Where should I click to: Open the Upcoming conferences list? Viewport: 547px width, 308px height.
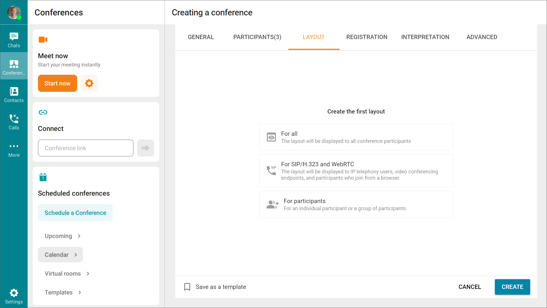click(x=63, y=236)
